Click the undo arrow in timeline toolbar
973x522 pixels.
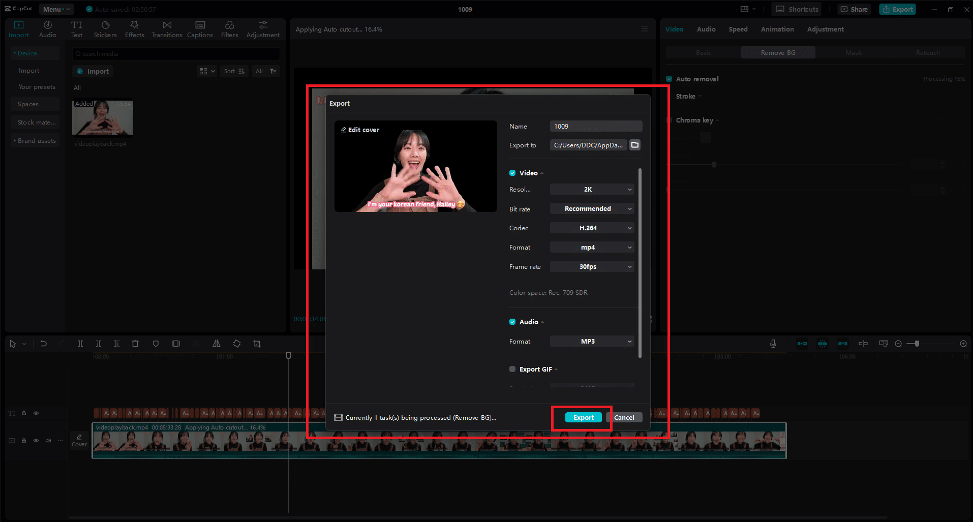click(44, 344)
